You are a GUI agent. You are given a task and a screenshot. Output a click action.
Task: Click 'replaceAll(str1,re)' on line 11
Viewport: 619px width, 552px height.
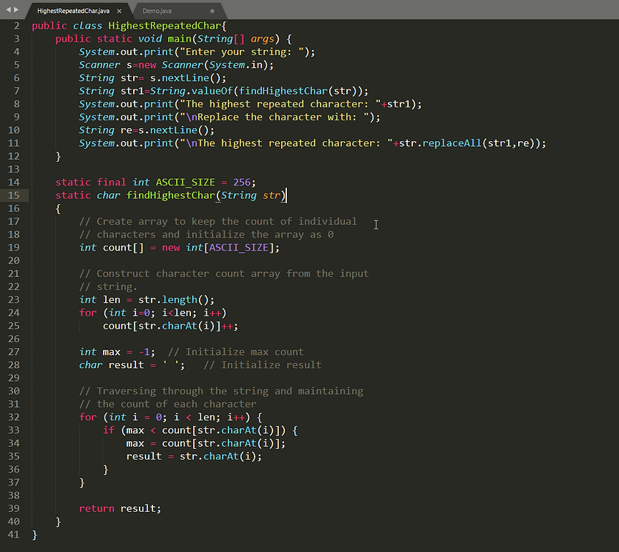tap(481, 143)
